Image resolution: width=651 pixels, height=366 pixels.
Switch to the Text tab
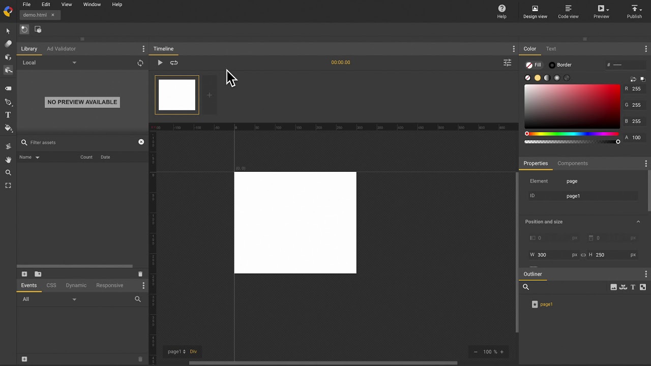click(x=551, y=49)
